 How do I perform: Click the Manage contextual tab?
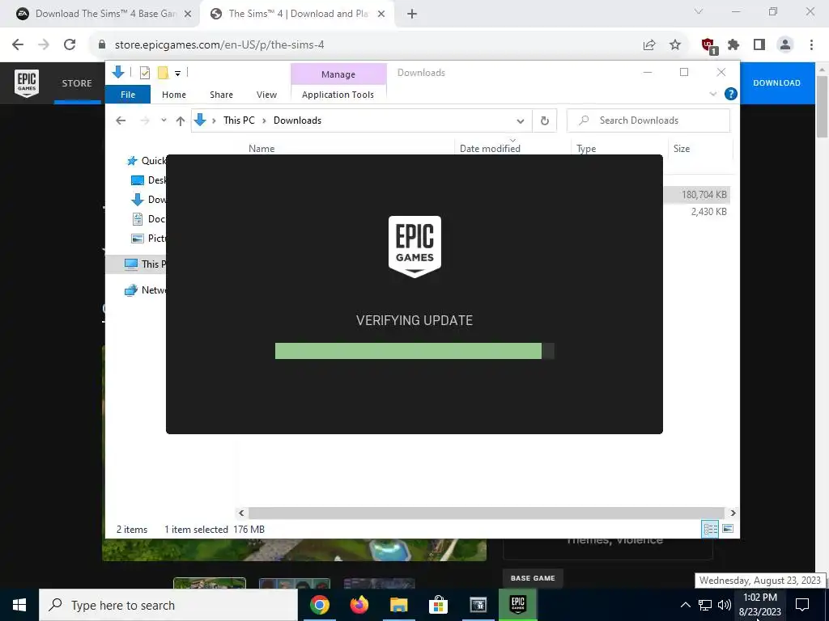tap(338, 74)
